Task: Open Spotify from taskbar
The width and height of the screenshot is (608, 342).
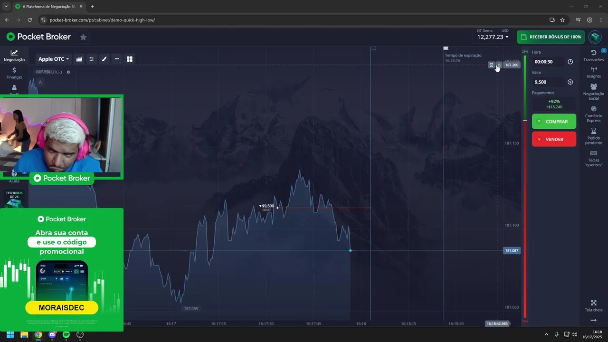Action: point(66,334)
